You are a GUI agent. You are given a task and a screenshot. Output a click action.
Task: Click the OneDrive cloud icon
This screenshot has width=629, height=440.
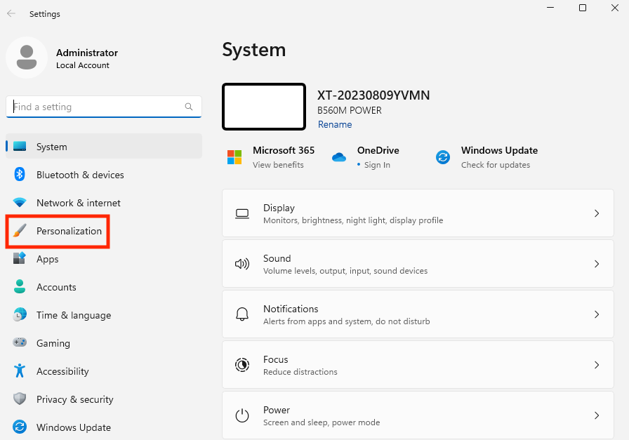339,157
